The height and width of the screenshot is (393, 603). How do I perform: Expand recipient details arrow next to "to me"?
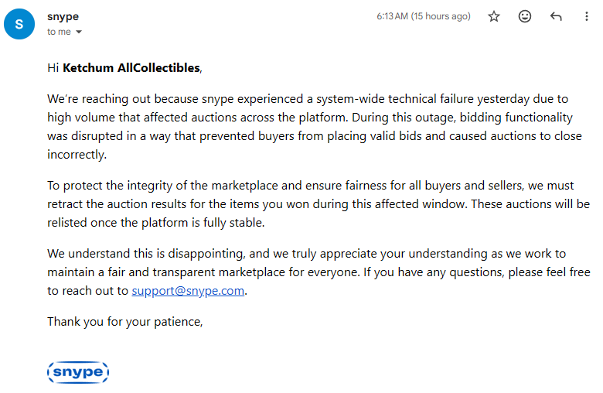(x=79, y=32)
